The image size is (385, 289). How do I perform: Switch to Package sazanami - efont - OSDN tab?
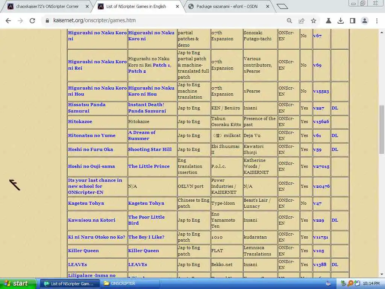[x=227, y=7]
